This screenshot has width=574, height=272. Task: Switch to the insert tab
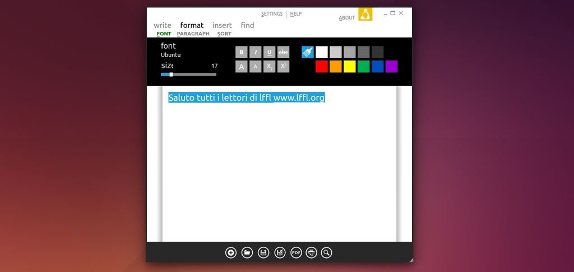coord(222,25)
